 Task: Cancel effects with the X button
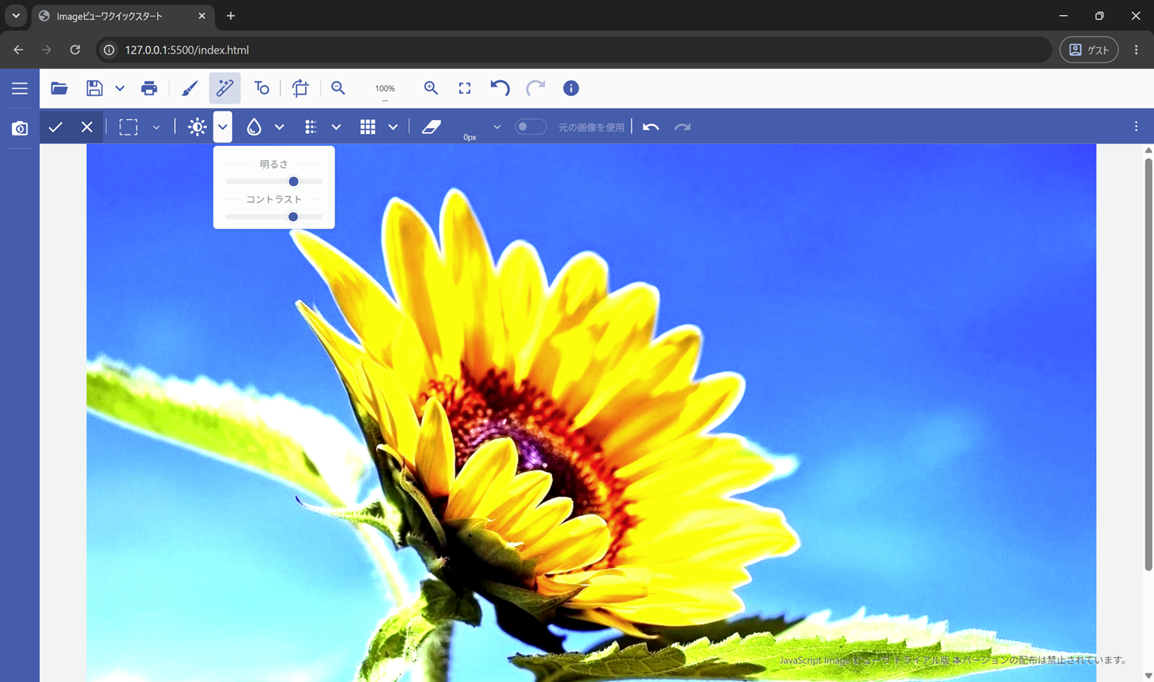(87, 127)
